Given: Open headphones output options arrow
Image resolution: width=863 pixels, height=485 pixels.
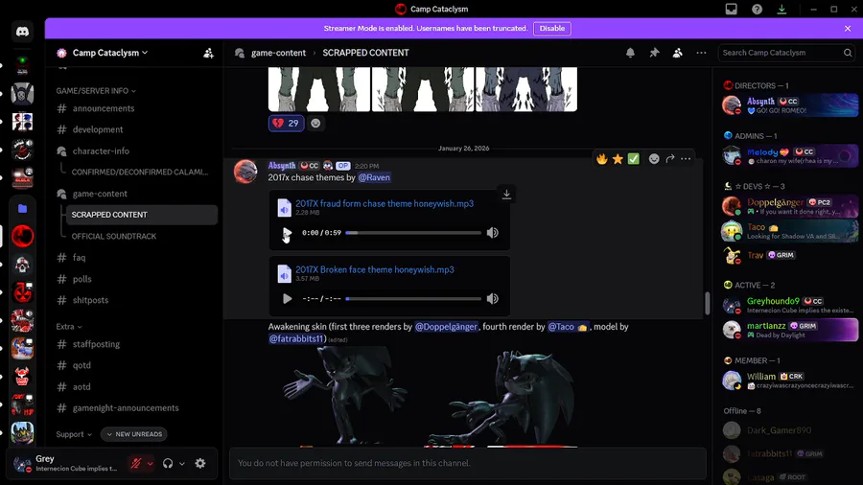Looking at the screenshot, I should coord(182,464).
